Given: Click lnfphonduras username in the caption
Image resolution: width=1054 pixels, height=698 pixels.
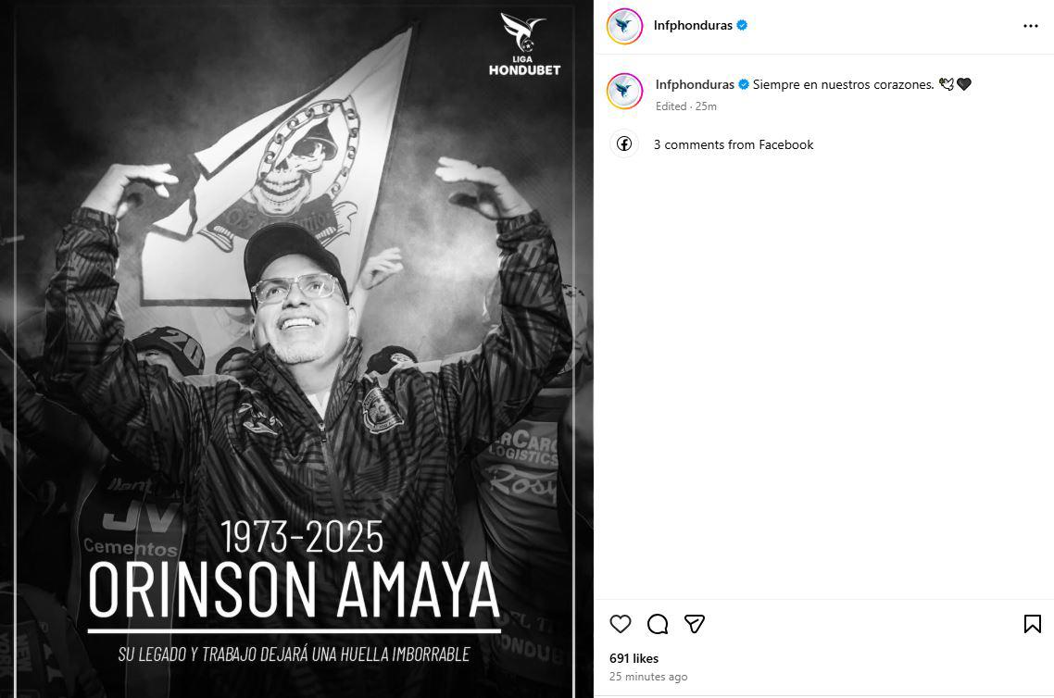Looking at the screenshot, I should [696, 83].
